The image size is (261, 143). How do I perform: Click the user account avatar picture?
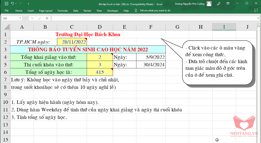209,4
